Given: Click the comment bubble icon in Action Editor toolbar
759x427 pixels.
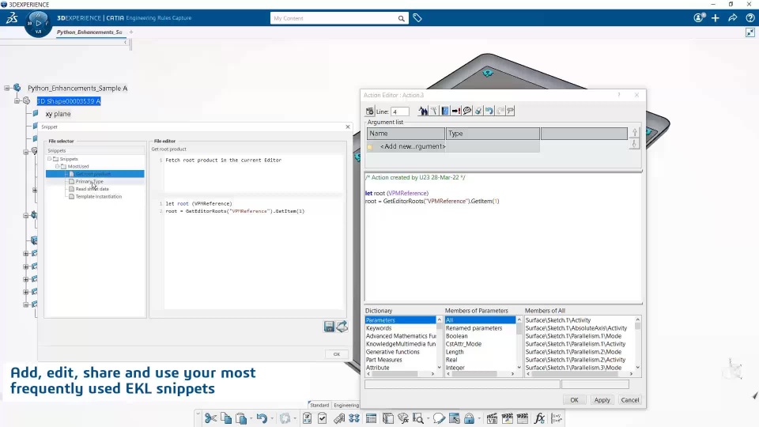Looking at the screenshot, I should click(467, 111).
